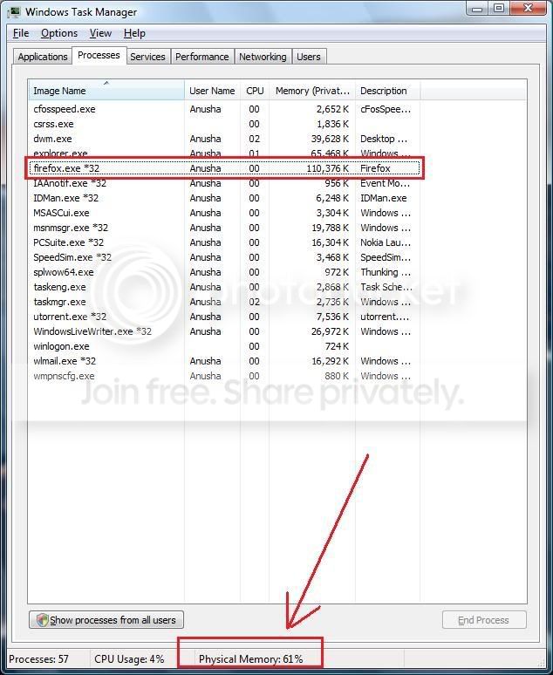Select the cfosspeed.exe process row
The width and height of the screenshot is (553, 675).
(x=224, y=109)
